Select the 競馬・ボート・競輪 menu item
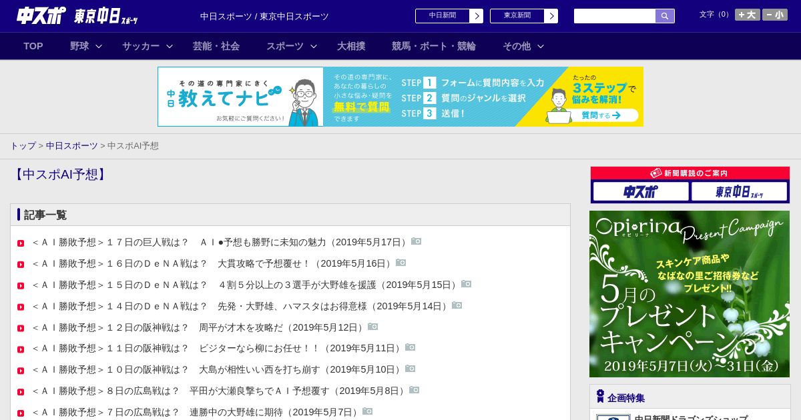Viewport: 801px width, 420px height. (x=434, y=46)
